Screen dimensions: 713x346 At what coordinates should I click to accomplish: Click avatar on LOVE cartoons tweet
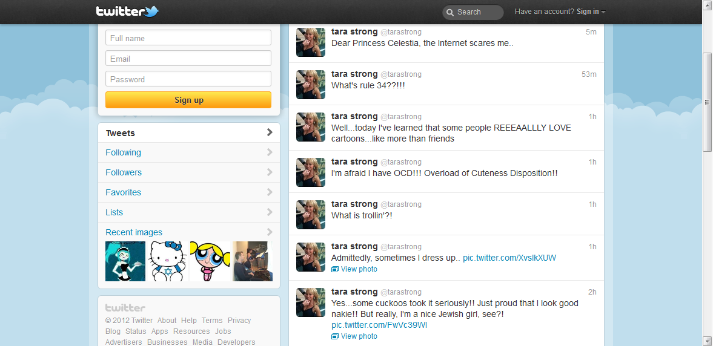(311, 127)
